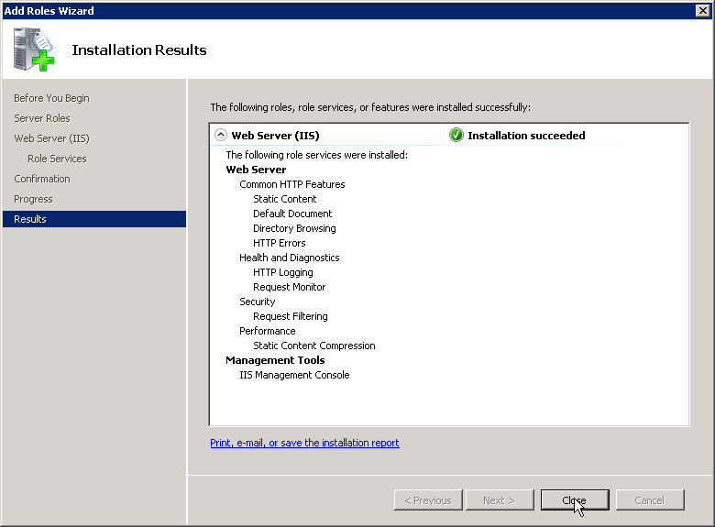Click the Close button
This screenshot has width=715, height=527.
tap(575, 500)
